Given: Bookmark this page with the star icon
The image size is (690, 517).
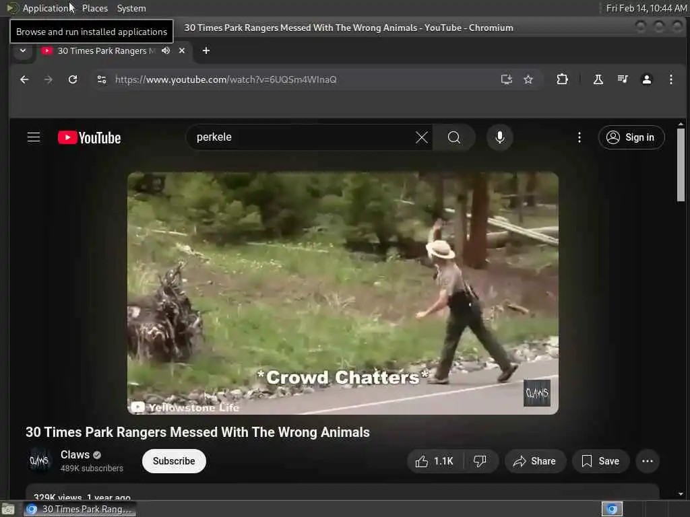Looking at the screenshot, I should point(528,79).
